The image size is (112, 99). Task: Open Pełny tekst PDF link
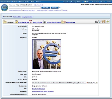pyautogui.click(x=37, y=22)
